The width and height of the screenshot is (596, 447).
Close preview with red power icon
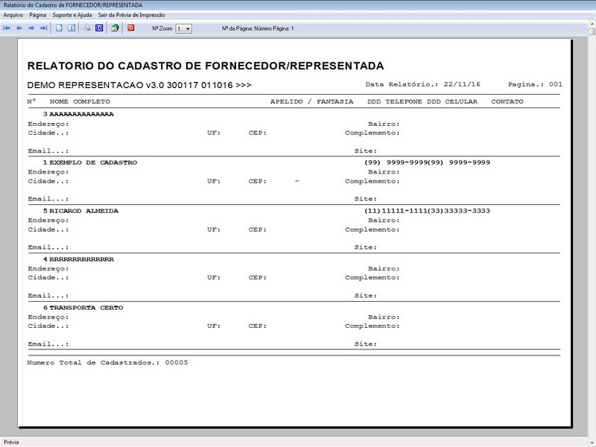[x=131, y=28]
